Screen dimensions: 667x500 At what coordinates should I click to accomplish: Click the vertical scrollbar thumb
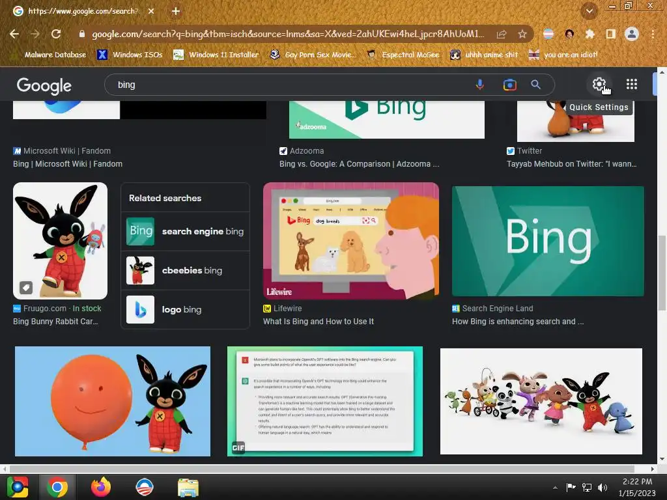[662, 272]
